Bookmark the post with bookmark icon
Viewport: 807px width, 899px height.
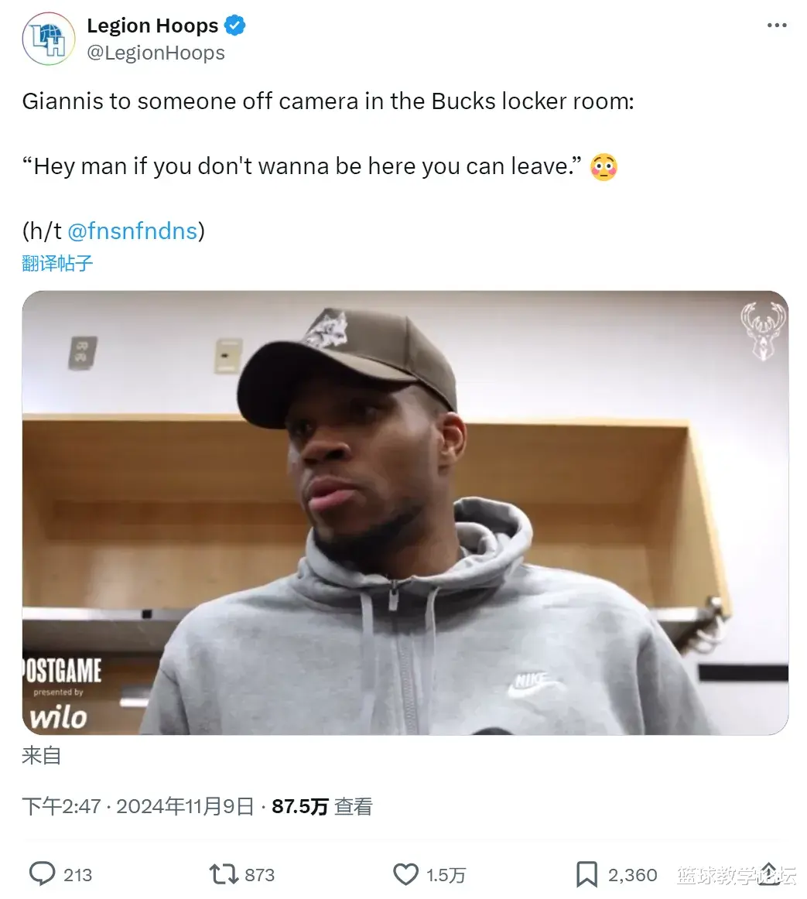pyautogui.click(x=586, y=874)
